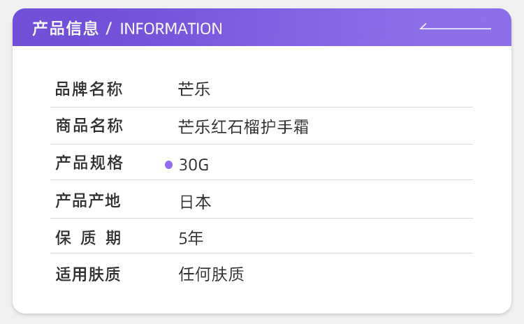Select the 商品名称 label
The height and width of the screenshot is (324, 524).
pyautogui.click(x=89, y=126)
